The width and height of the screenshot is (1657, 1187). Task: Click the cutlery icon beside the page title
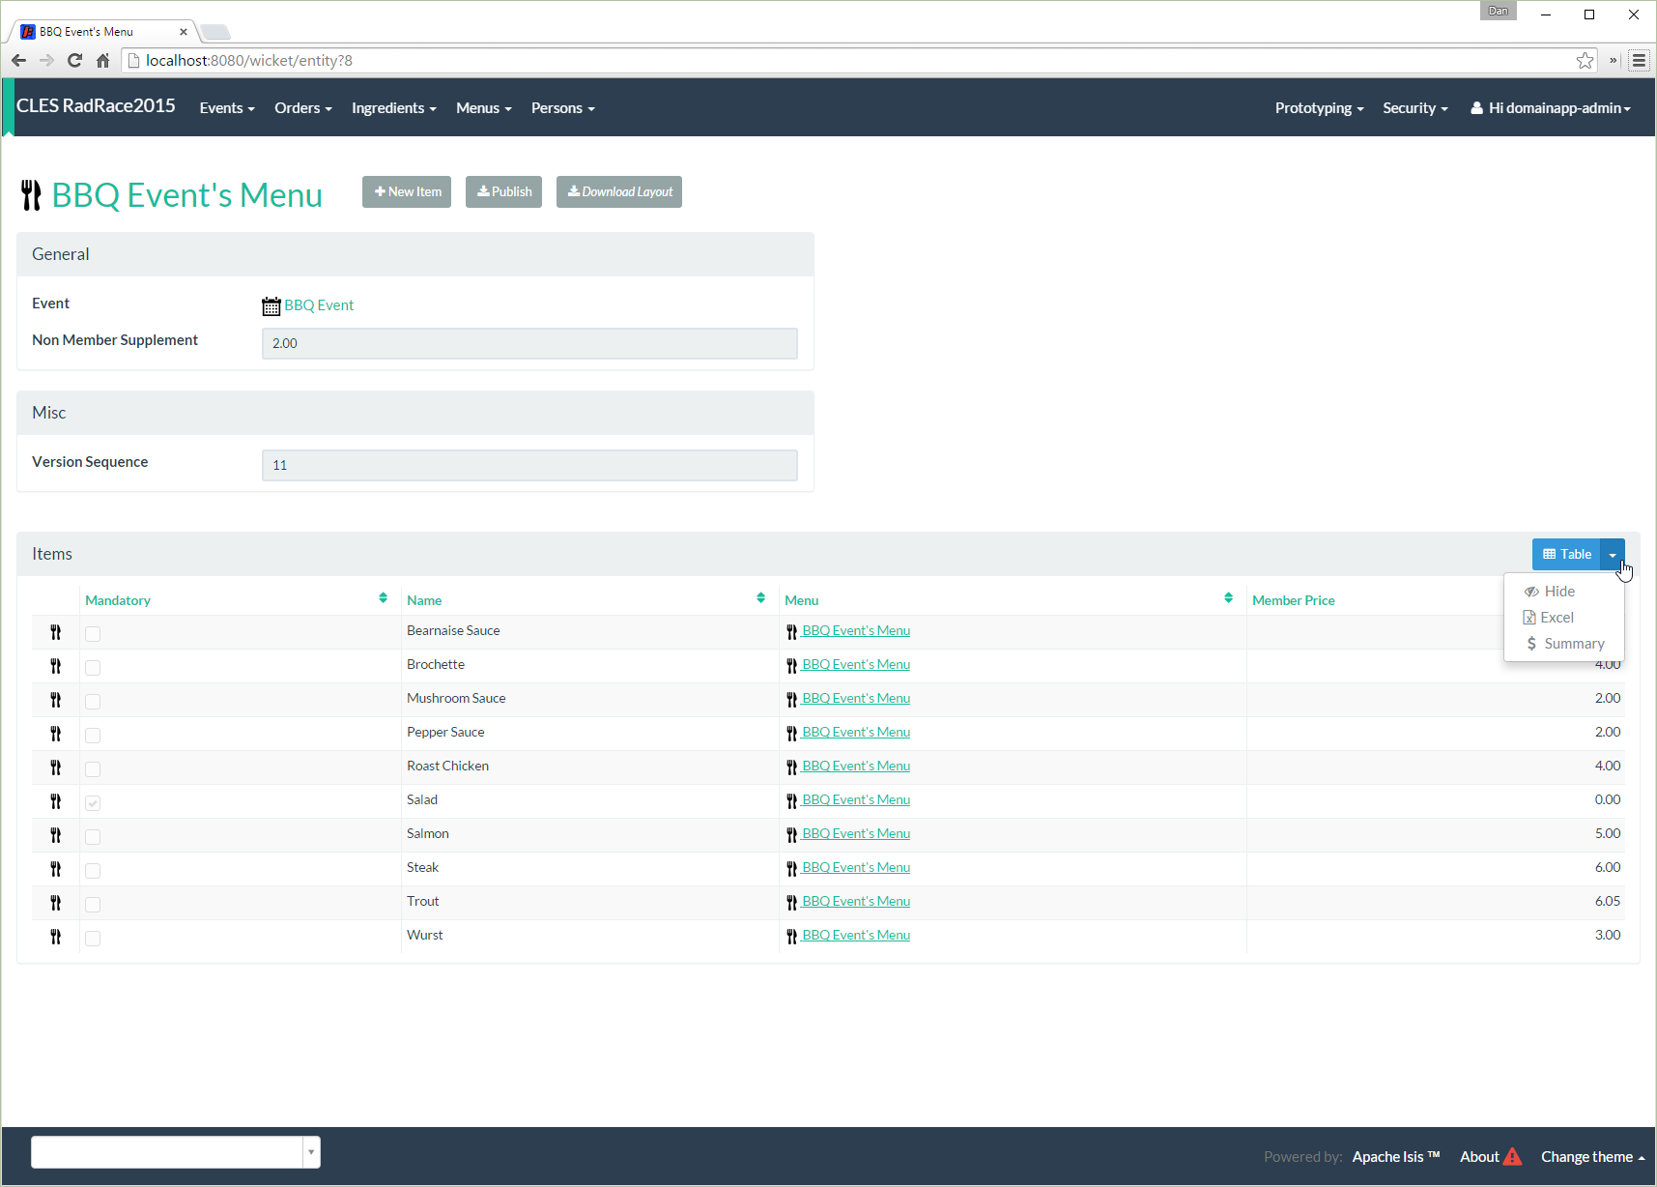31,195
